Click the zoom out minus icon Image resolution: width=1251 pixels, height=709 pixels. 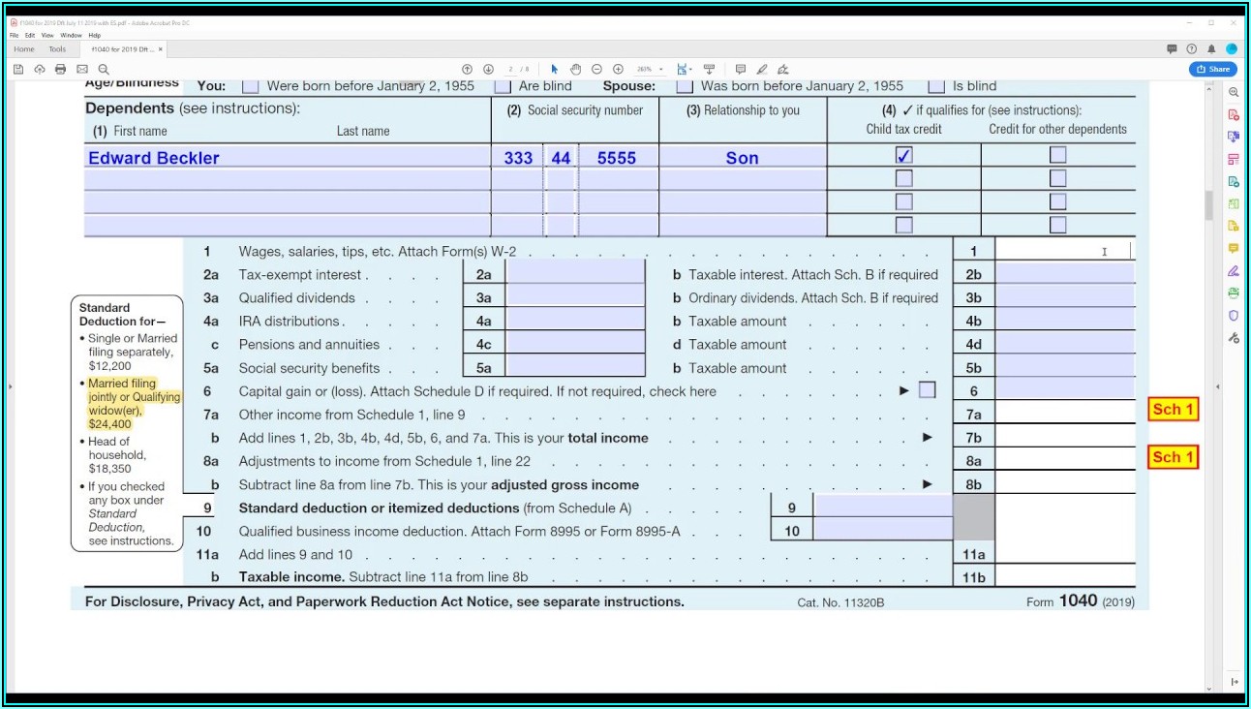click(x=596, y=69)
